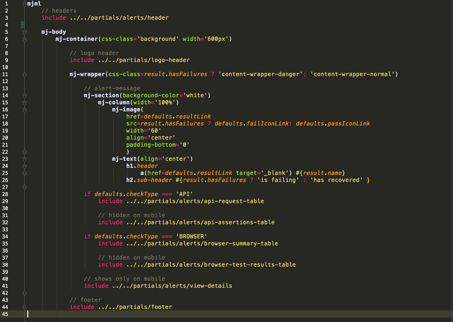Click the 'BROWSER' string in the if condition

coord(192,237)
